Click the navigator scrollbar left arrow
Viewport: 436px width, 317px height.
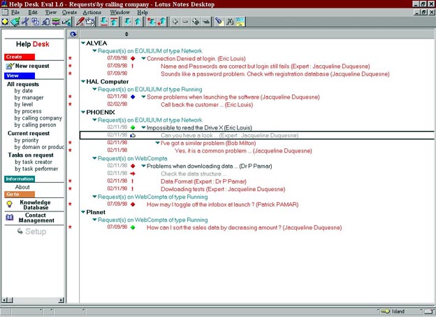pyautogui.click(x=4, y=300)
